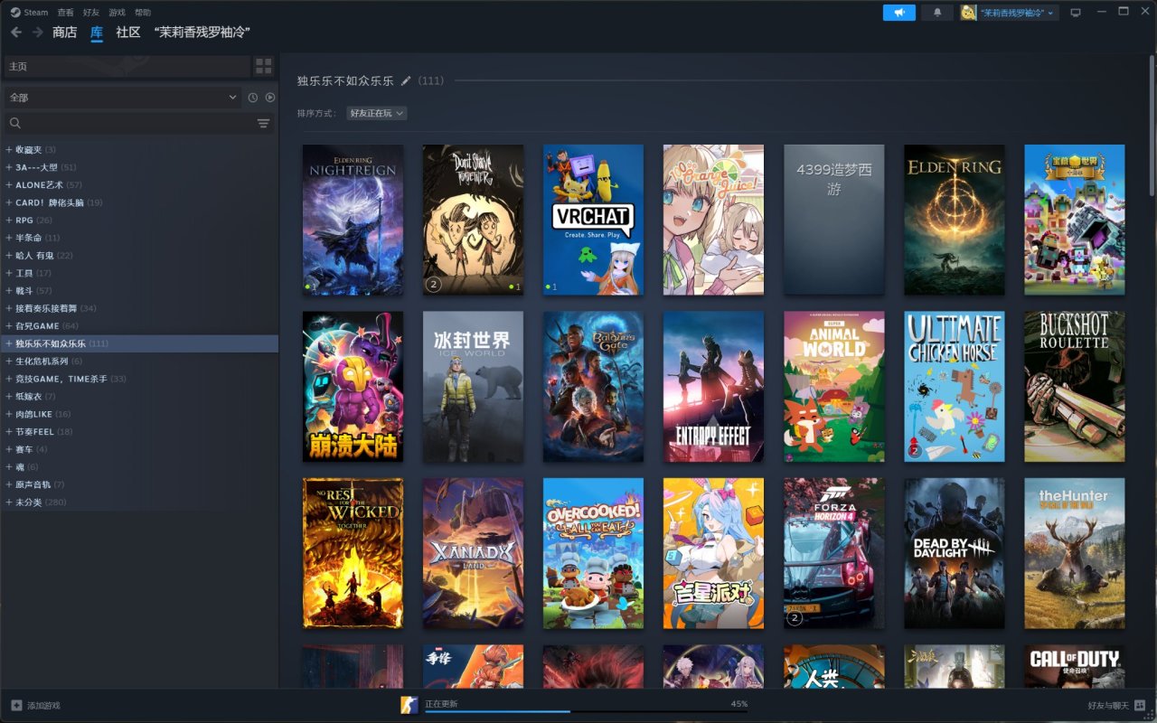Click the download progress bar at 45%
Image resolution: width=1157 pixels, height=723 pixels.
(587, 711)
